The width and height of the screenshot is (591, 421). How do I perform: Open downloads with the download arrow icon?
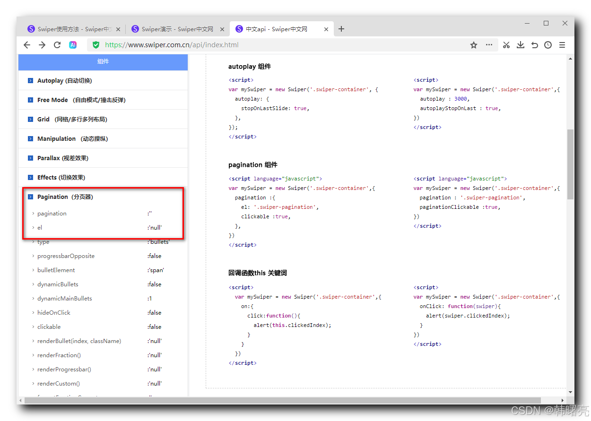[521, 45]
